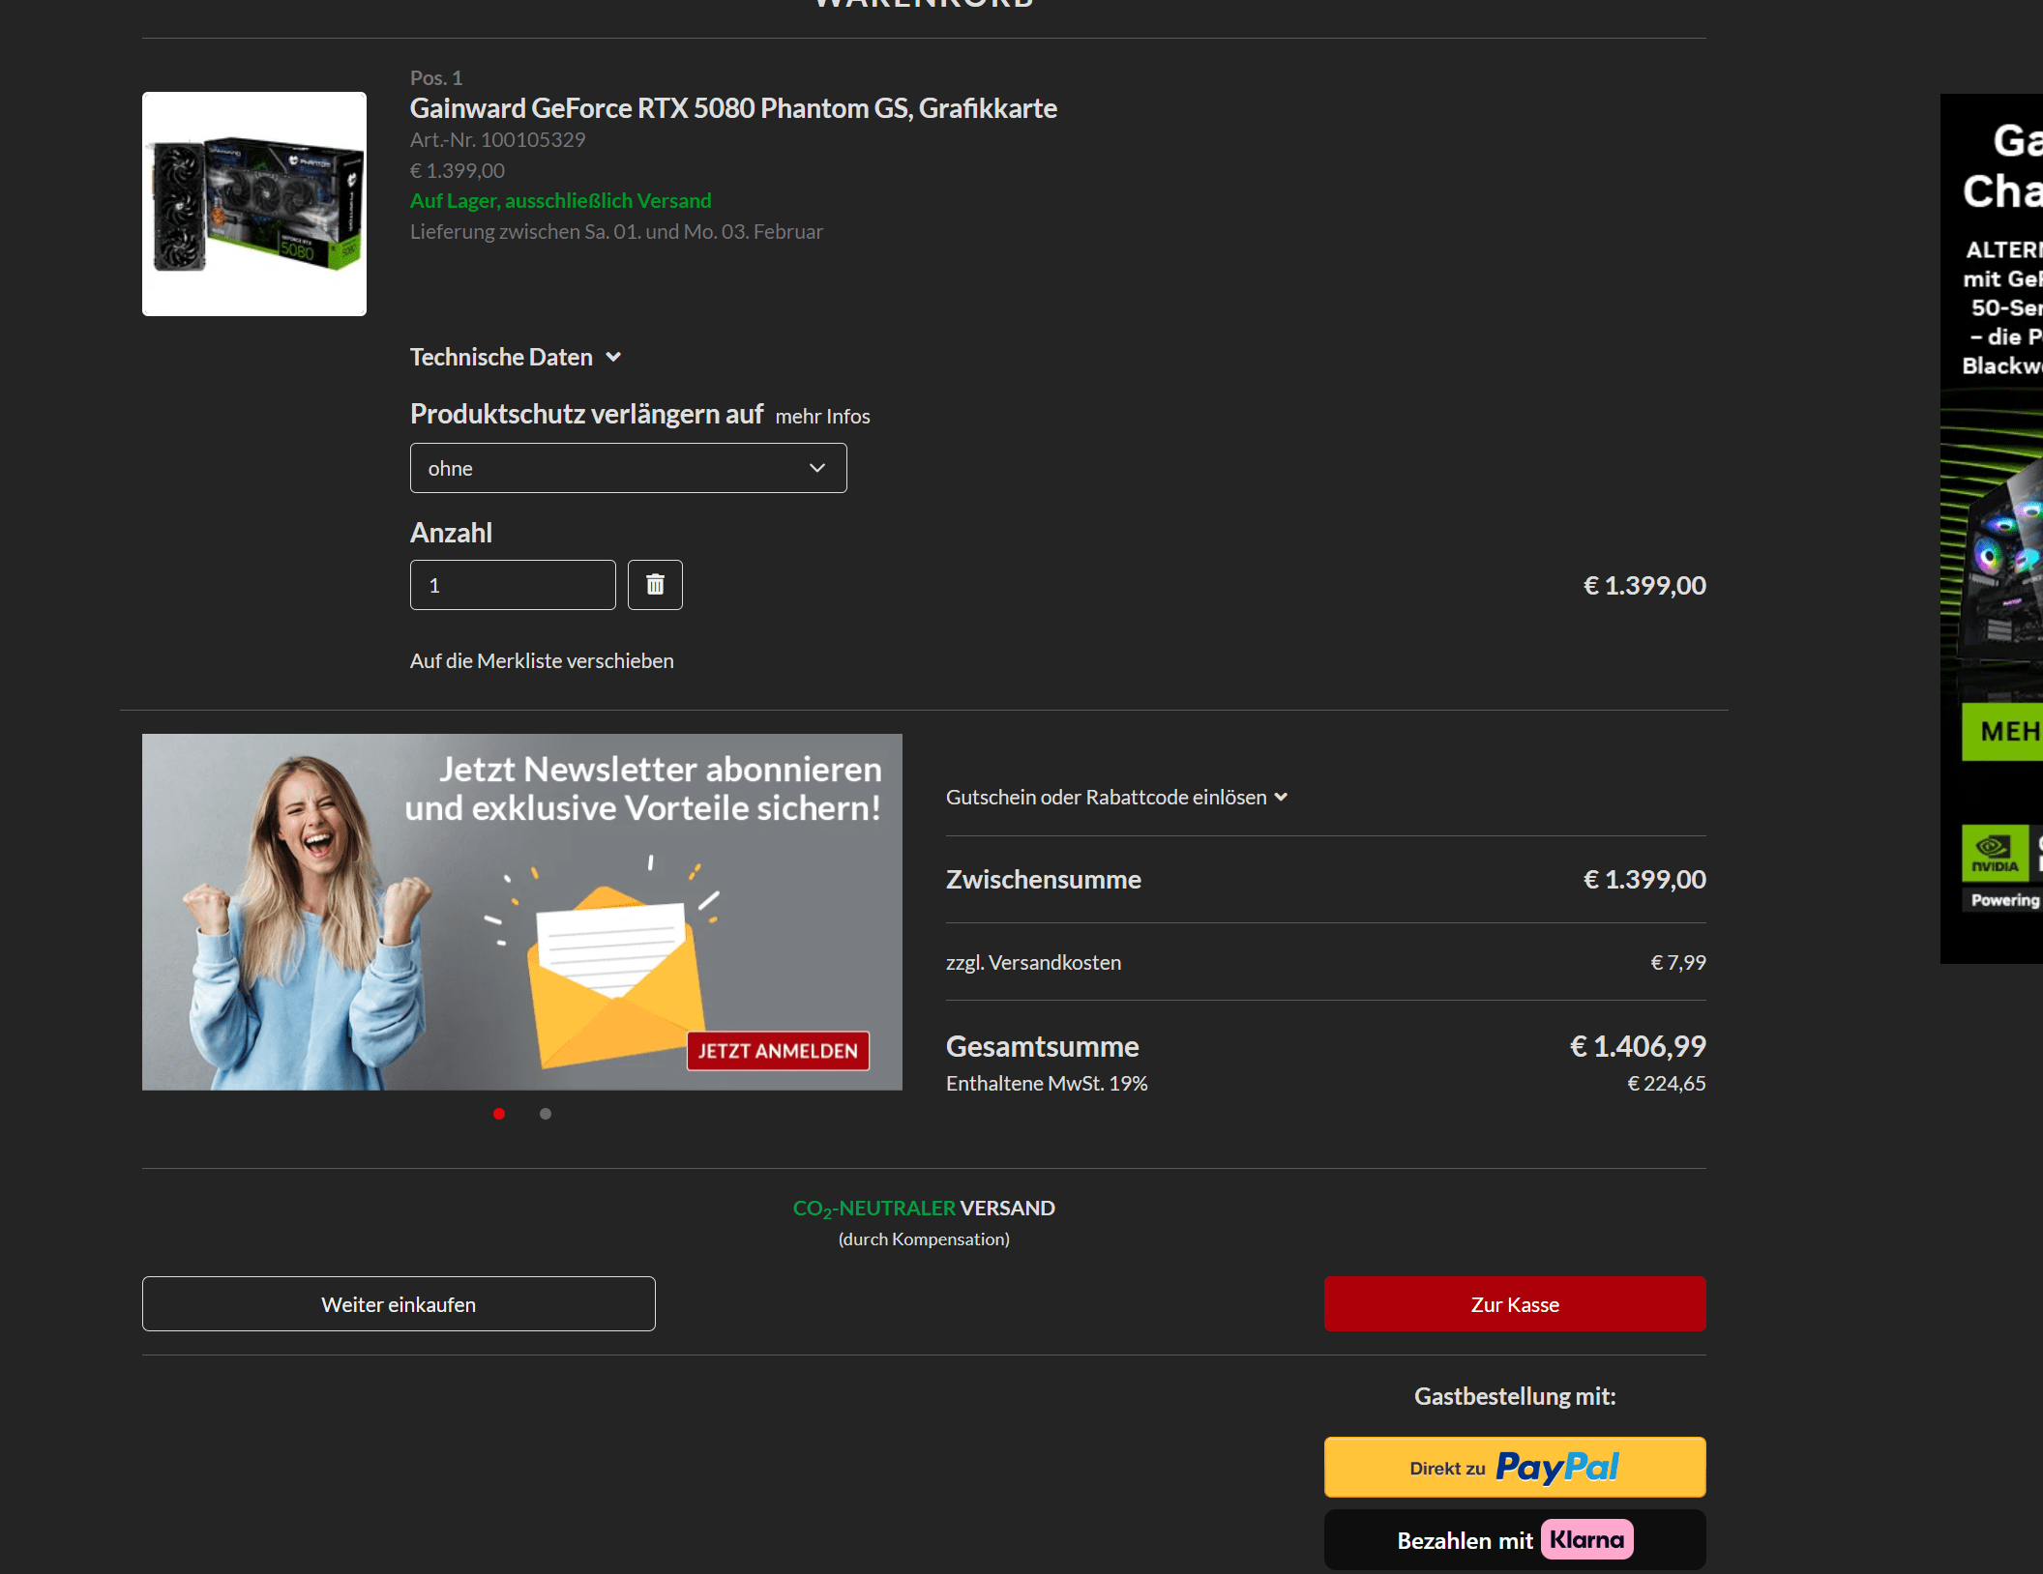Viewport: 2043px width, 1574px height.
Task: Move item via Auf die Merkliste verschieben
Action: (542, 661)
